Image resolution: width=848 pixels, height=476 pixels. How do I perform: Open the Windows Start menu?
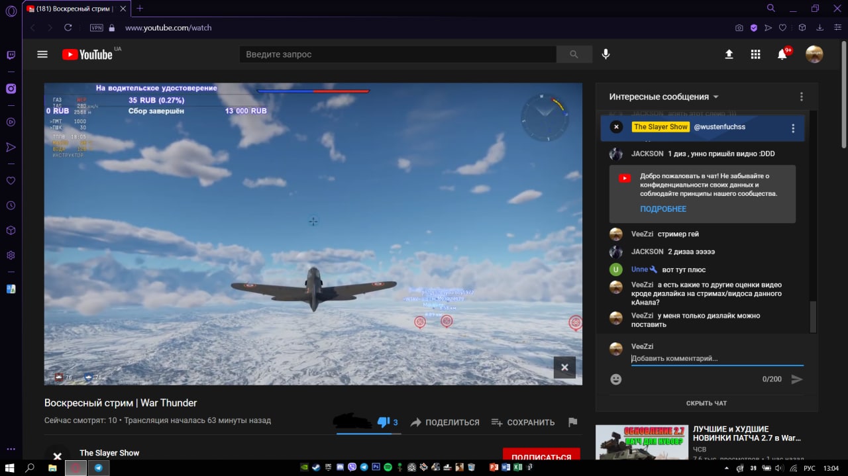10,467
